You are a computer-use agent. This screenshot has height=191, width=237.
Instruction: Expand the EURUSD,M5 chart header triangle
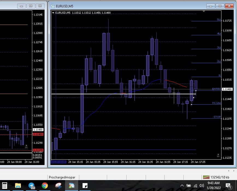53,13
